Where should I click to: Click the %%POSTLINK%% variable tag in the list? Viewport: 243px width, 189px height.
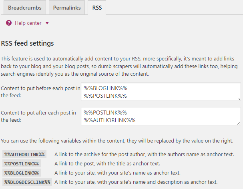pos(22,163)
